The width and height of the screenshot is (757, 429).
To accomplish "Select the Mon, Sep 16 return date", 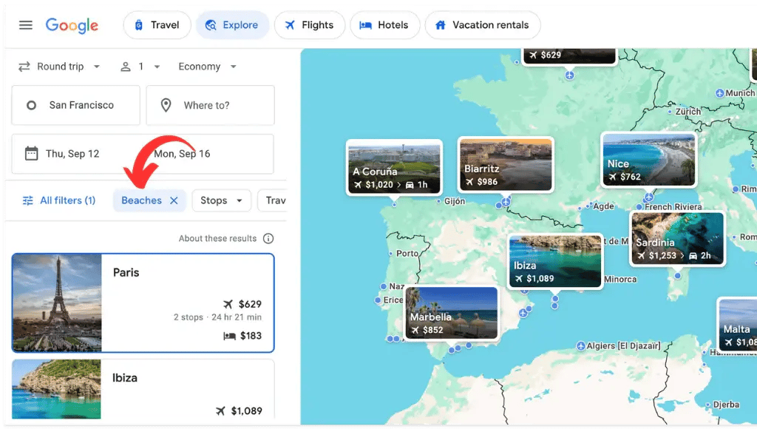I will [182, 154].
